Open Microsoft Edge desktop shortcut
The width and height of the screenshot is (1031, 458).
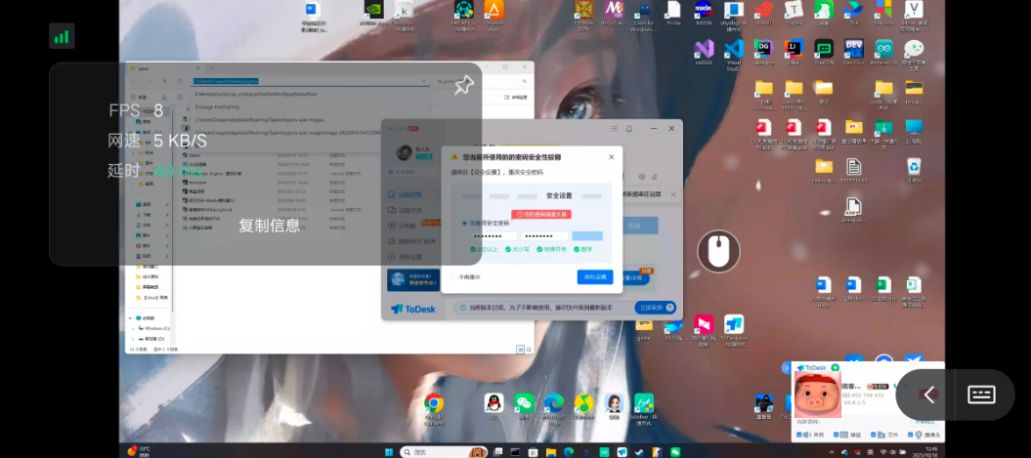tap(554, 407)
